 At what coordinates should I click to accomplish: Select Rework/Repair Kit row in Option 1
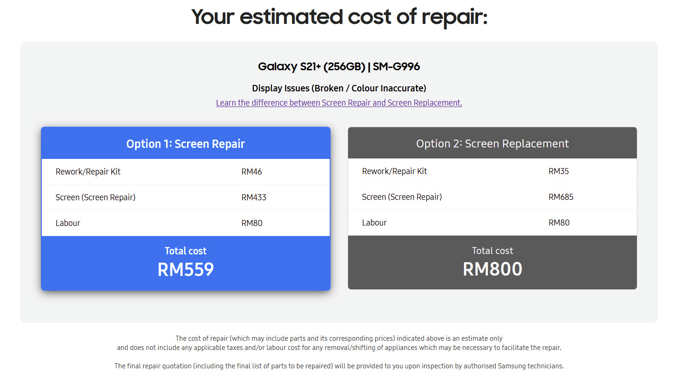tap(186, 172)
